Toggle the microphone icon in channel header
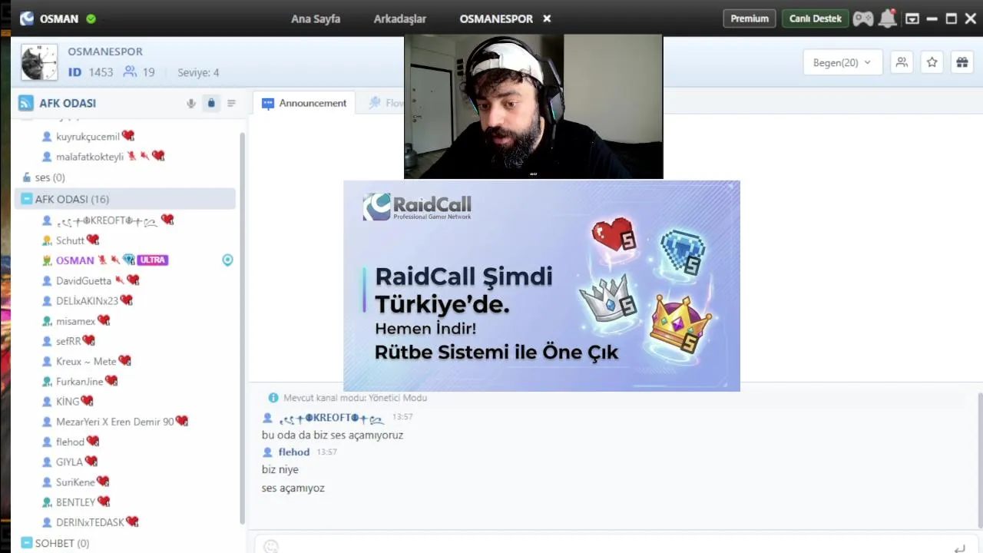The width and height of the screenshot is (983, 553). (x=191, y=103)
